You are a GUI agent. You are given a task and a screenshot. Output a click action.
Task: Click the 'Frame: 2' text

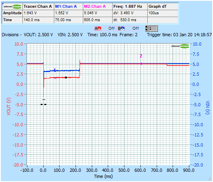[x=129, y=35]
